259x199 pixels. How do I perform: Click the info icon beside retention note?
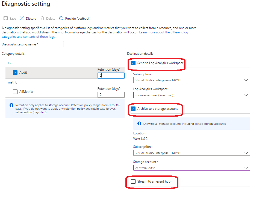tap(11, 105)
